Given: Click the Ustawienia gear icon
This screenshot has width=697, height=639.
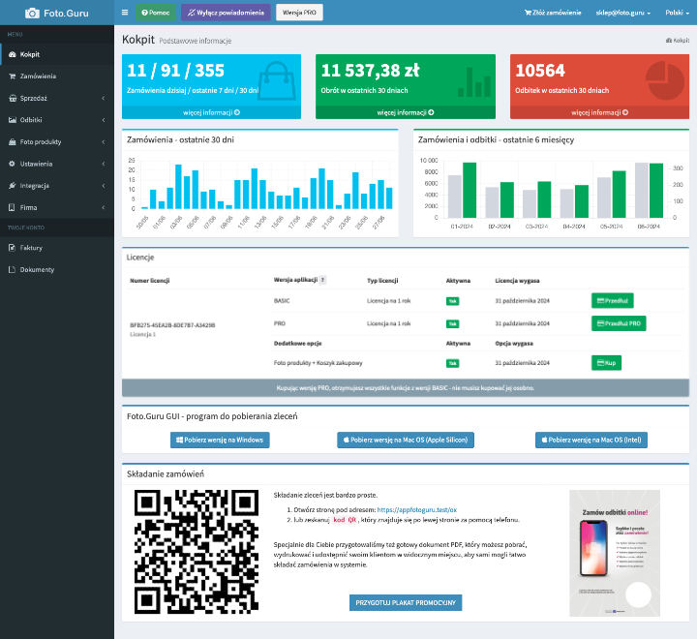Looking at the screenshot, I should click(12, 164).
